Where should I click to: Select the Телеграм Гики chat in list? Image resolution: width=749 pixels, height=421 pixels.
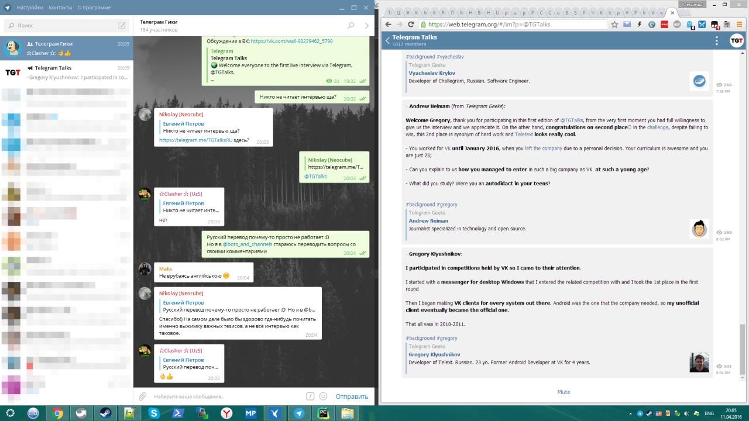[x=67, y=49]
